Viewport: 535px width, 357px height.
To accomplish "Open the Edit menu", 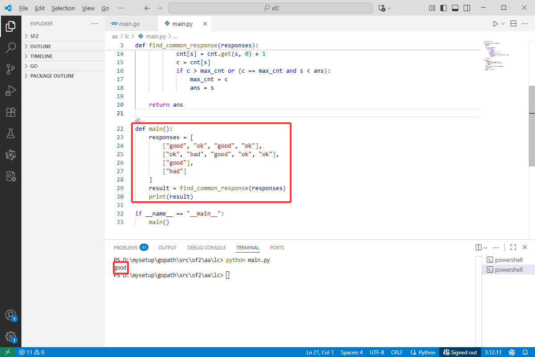I will (40, 8).
